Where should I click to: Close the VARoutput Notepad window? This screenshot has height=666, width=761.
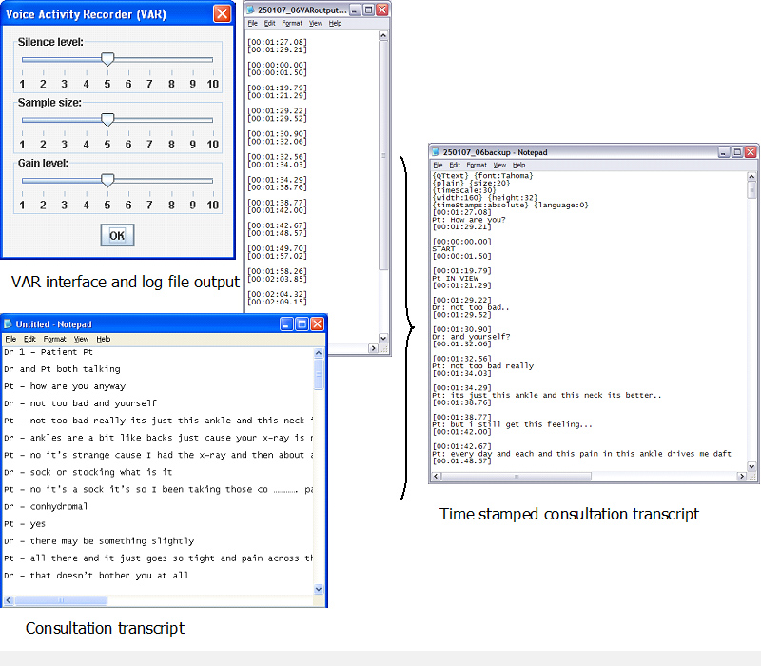point(382,10)
